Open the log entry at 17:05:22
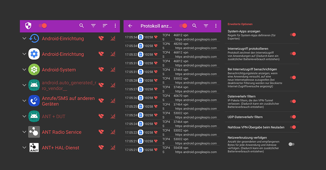 tap(172, 132)
